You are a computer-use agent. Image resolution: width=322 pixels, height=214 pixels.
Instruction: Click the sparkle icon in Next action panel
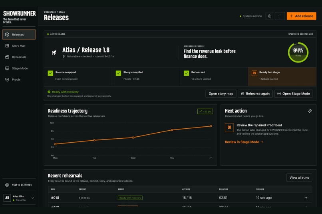310,111
